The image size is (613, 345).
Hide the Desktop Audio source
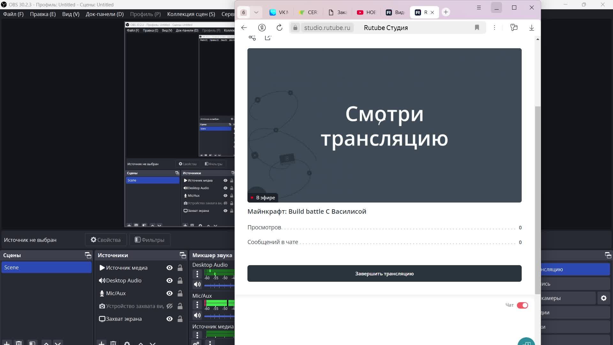(x=170, y=280)
